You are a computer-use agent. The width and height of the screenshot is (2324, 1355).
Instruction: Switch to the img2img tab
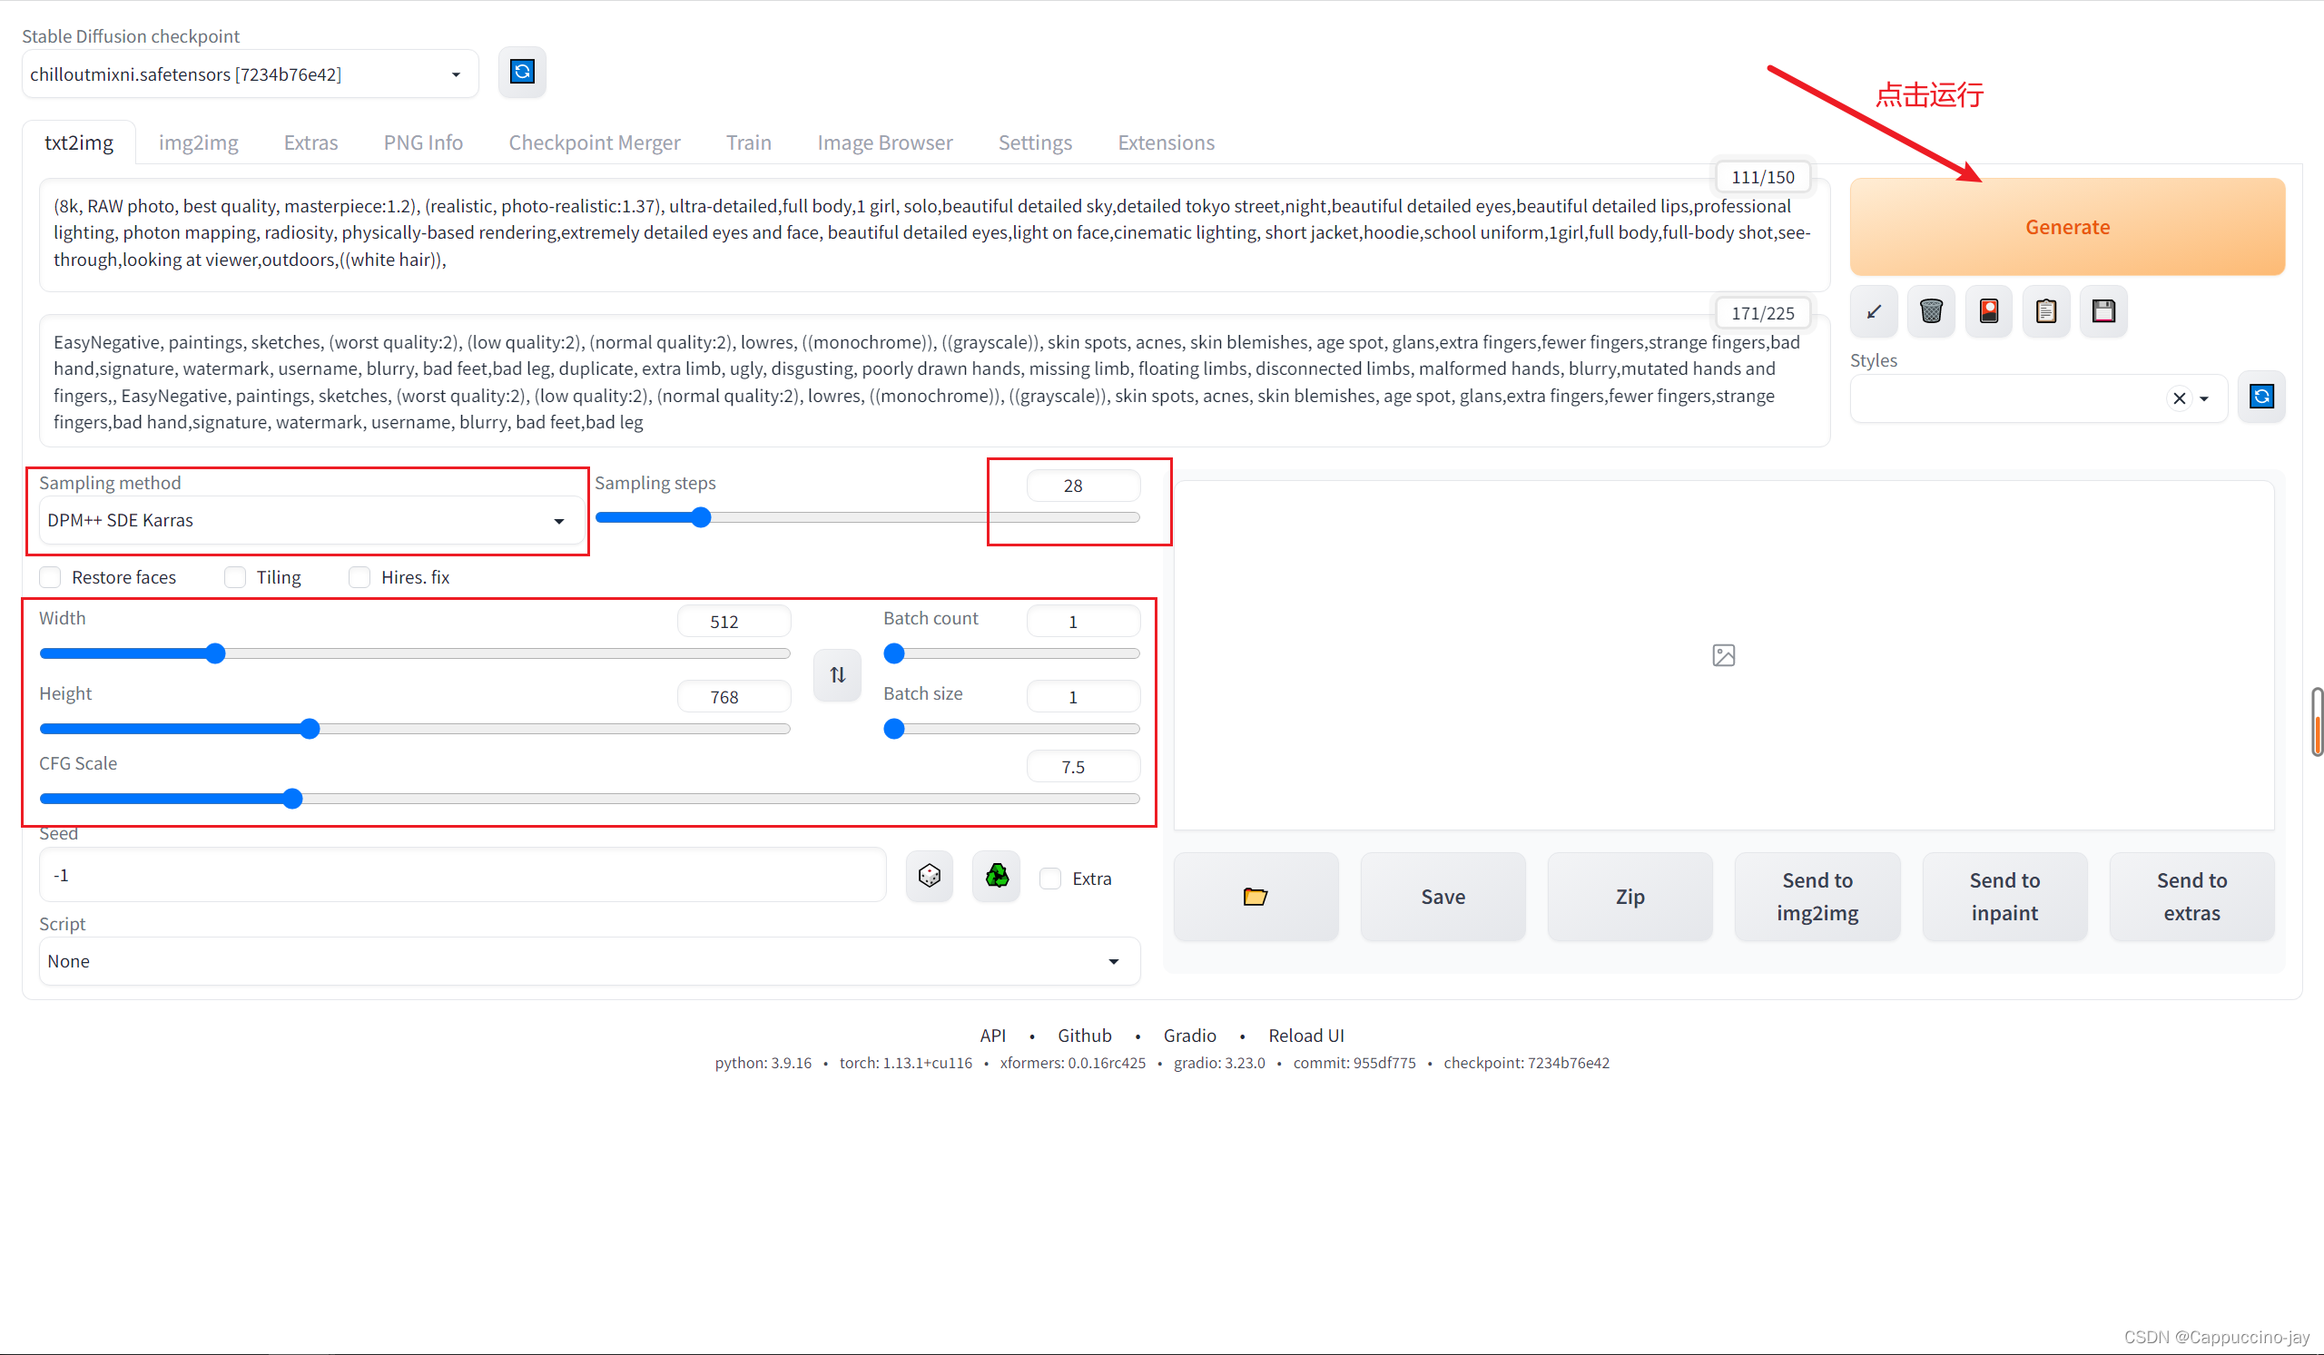click(x=198, y=142)
